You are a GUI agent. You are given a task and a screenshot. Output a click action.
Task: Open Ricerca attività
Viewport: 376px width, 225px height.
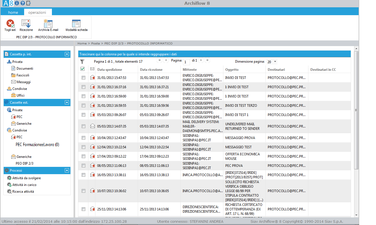point(20,191)
